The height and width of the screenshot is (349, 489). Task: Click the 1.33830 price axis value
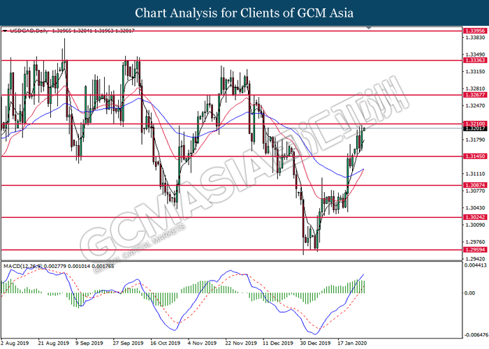475,38
